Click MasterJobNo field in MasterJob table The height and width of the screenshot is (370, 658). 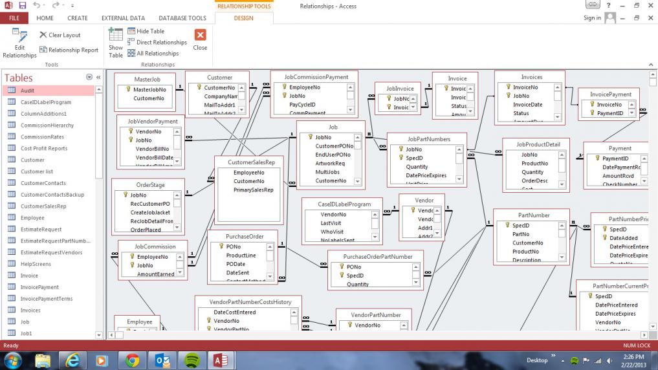point(150,90)
